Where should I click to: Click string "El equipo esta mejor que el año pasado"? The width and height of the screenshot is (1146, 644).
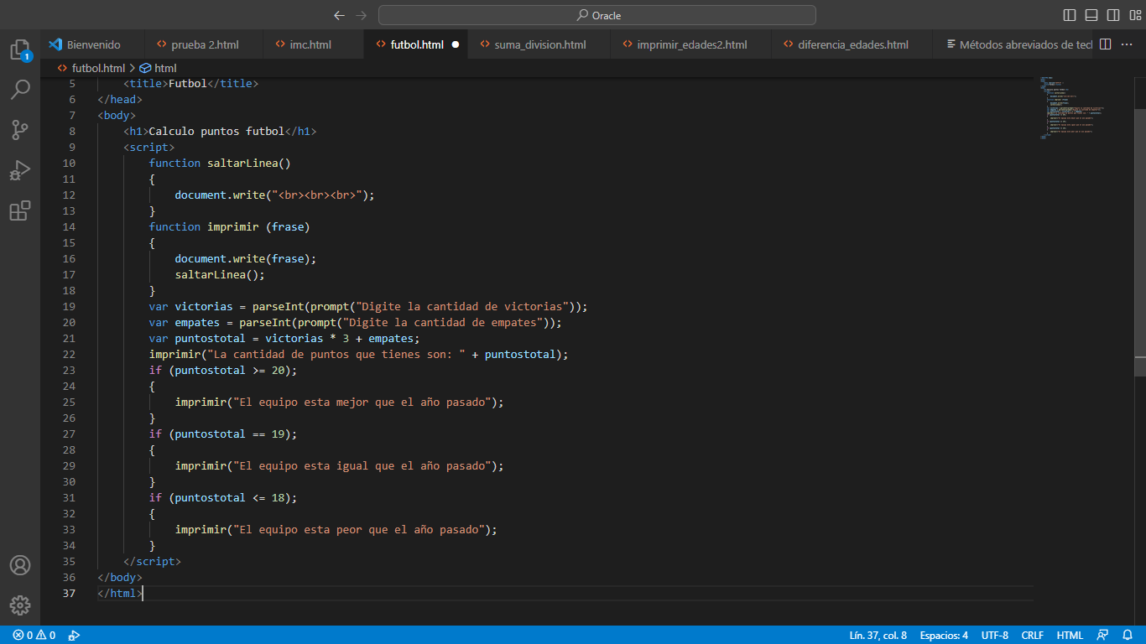(x=362, y=402)
